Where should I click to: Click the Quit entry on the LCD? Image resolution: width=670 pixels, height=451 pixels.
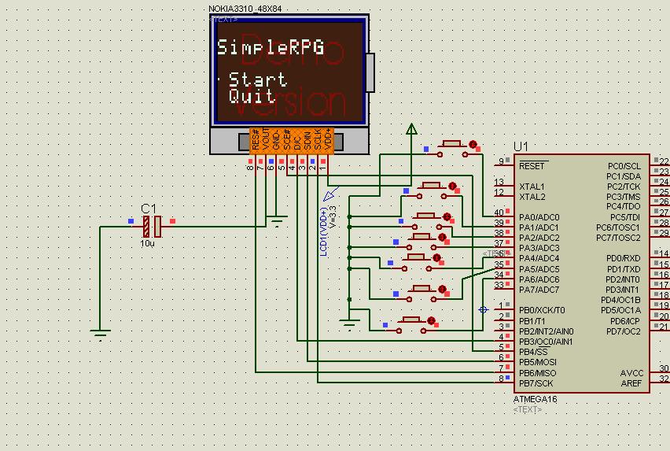(x=252, y=95)
